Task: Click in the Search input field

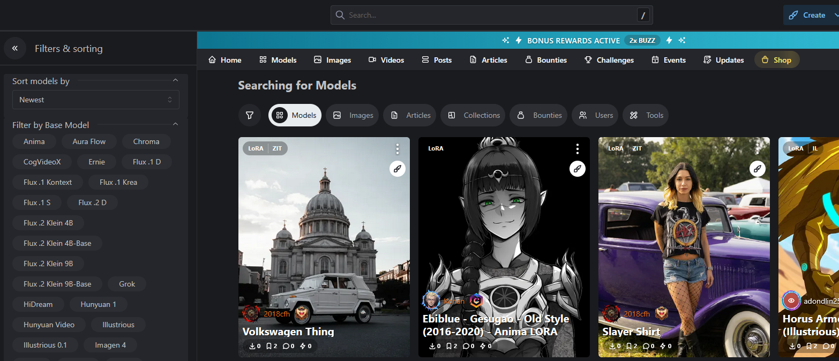Action: pyautogui.click(x=491, y=15)
